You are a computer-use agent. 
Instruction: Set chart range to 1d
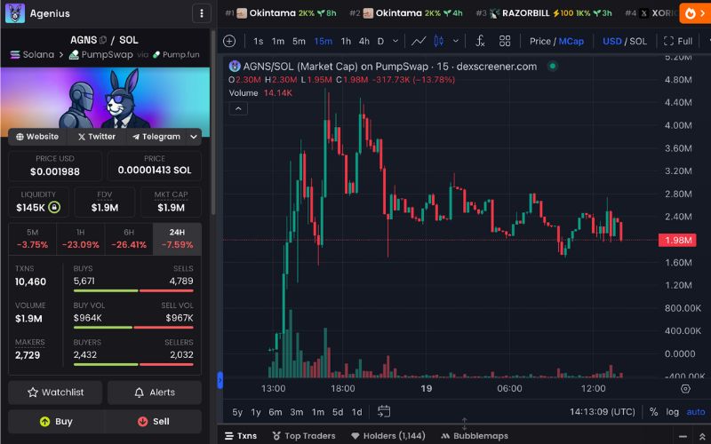click(357, 412)
